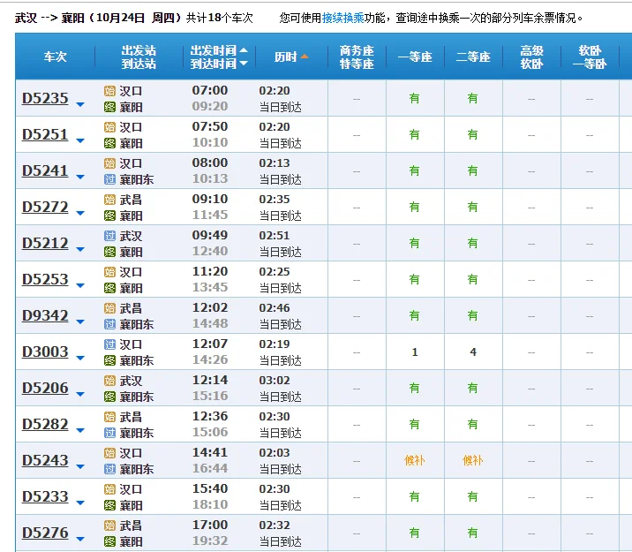Expand stop list arrow for D3003
Viewport: 632px width, 552px height.
pos(80,359)
